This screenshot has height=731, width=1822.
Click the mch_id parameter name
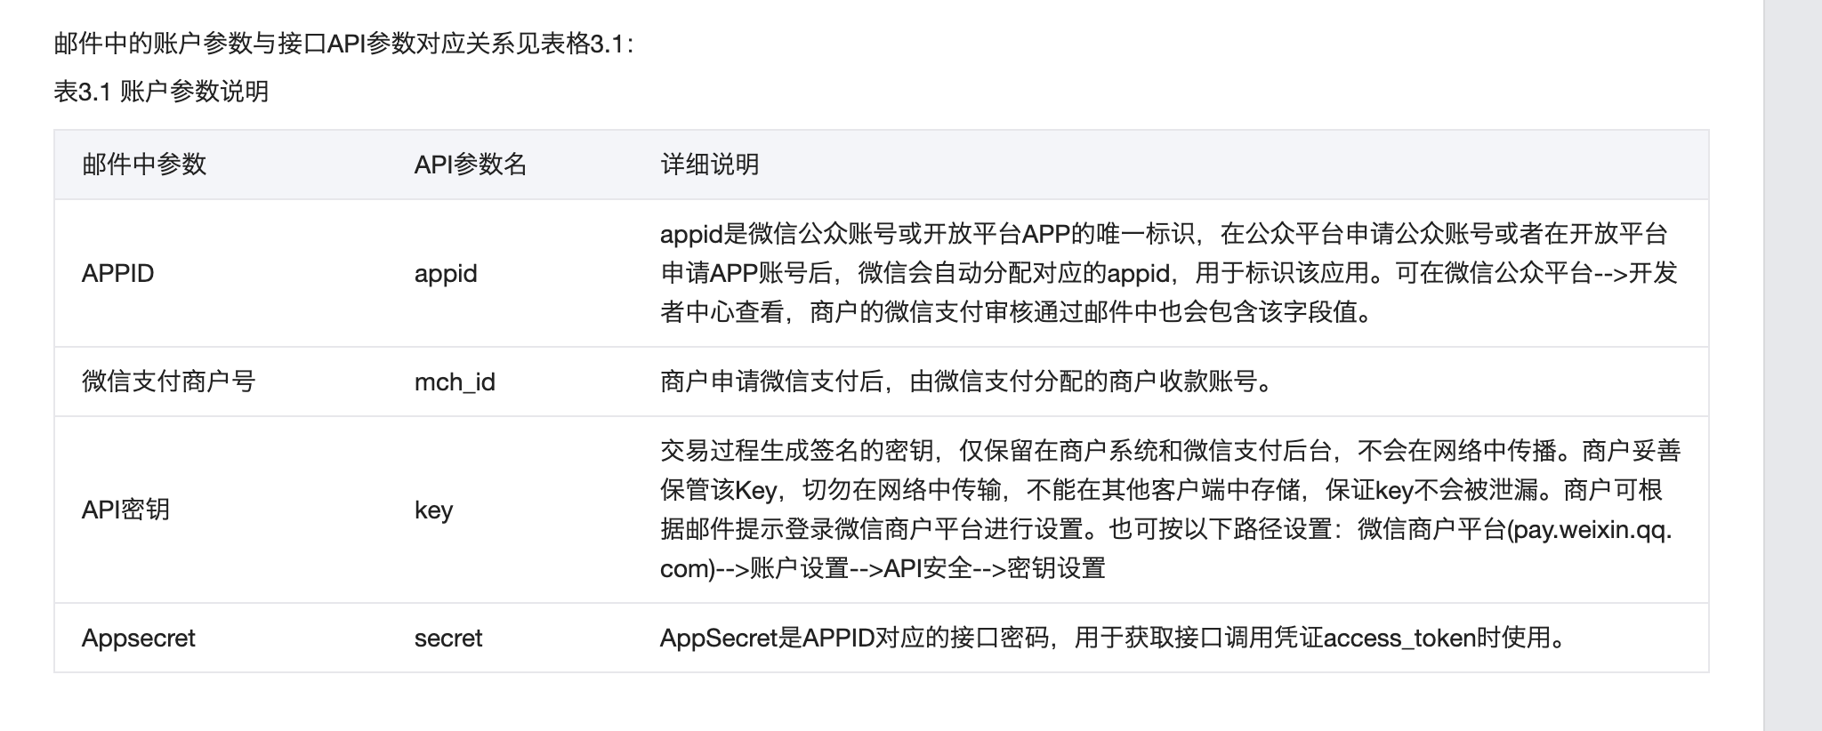click(455, 382)
